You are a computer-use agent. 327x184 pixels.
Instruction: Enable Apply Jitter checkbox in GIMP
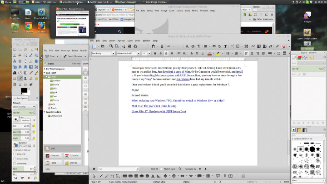coord(15,154)
